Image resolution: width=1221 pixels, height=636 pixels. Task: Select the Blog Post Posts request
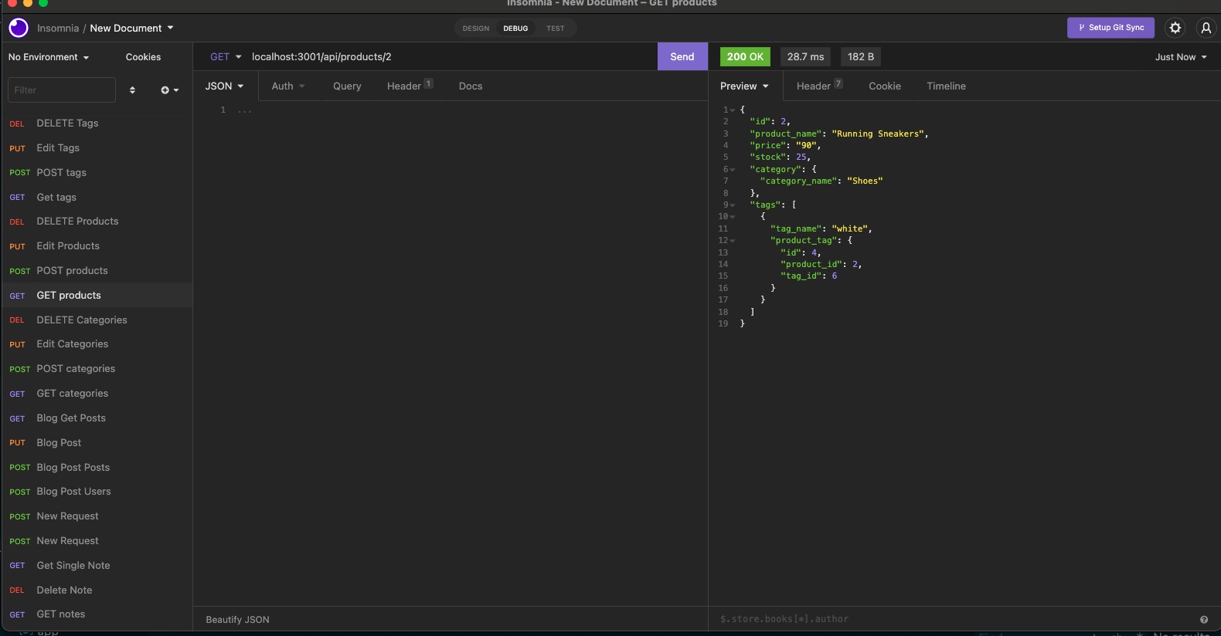click(x=97, y=468)
